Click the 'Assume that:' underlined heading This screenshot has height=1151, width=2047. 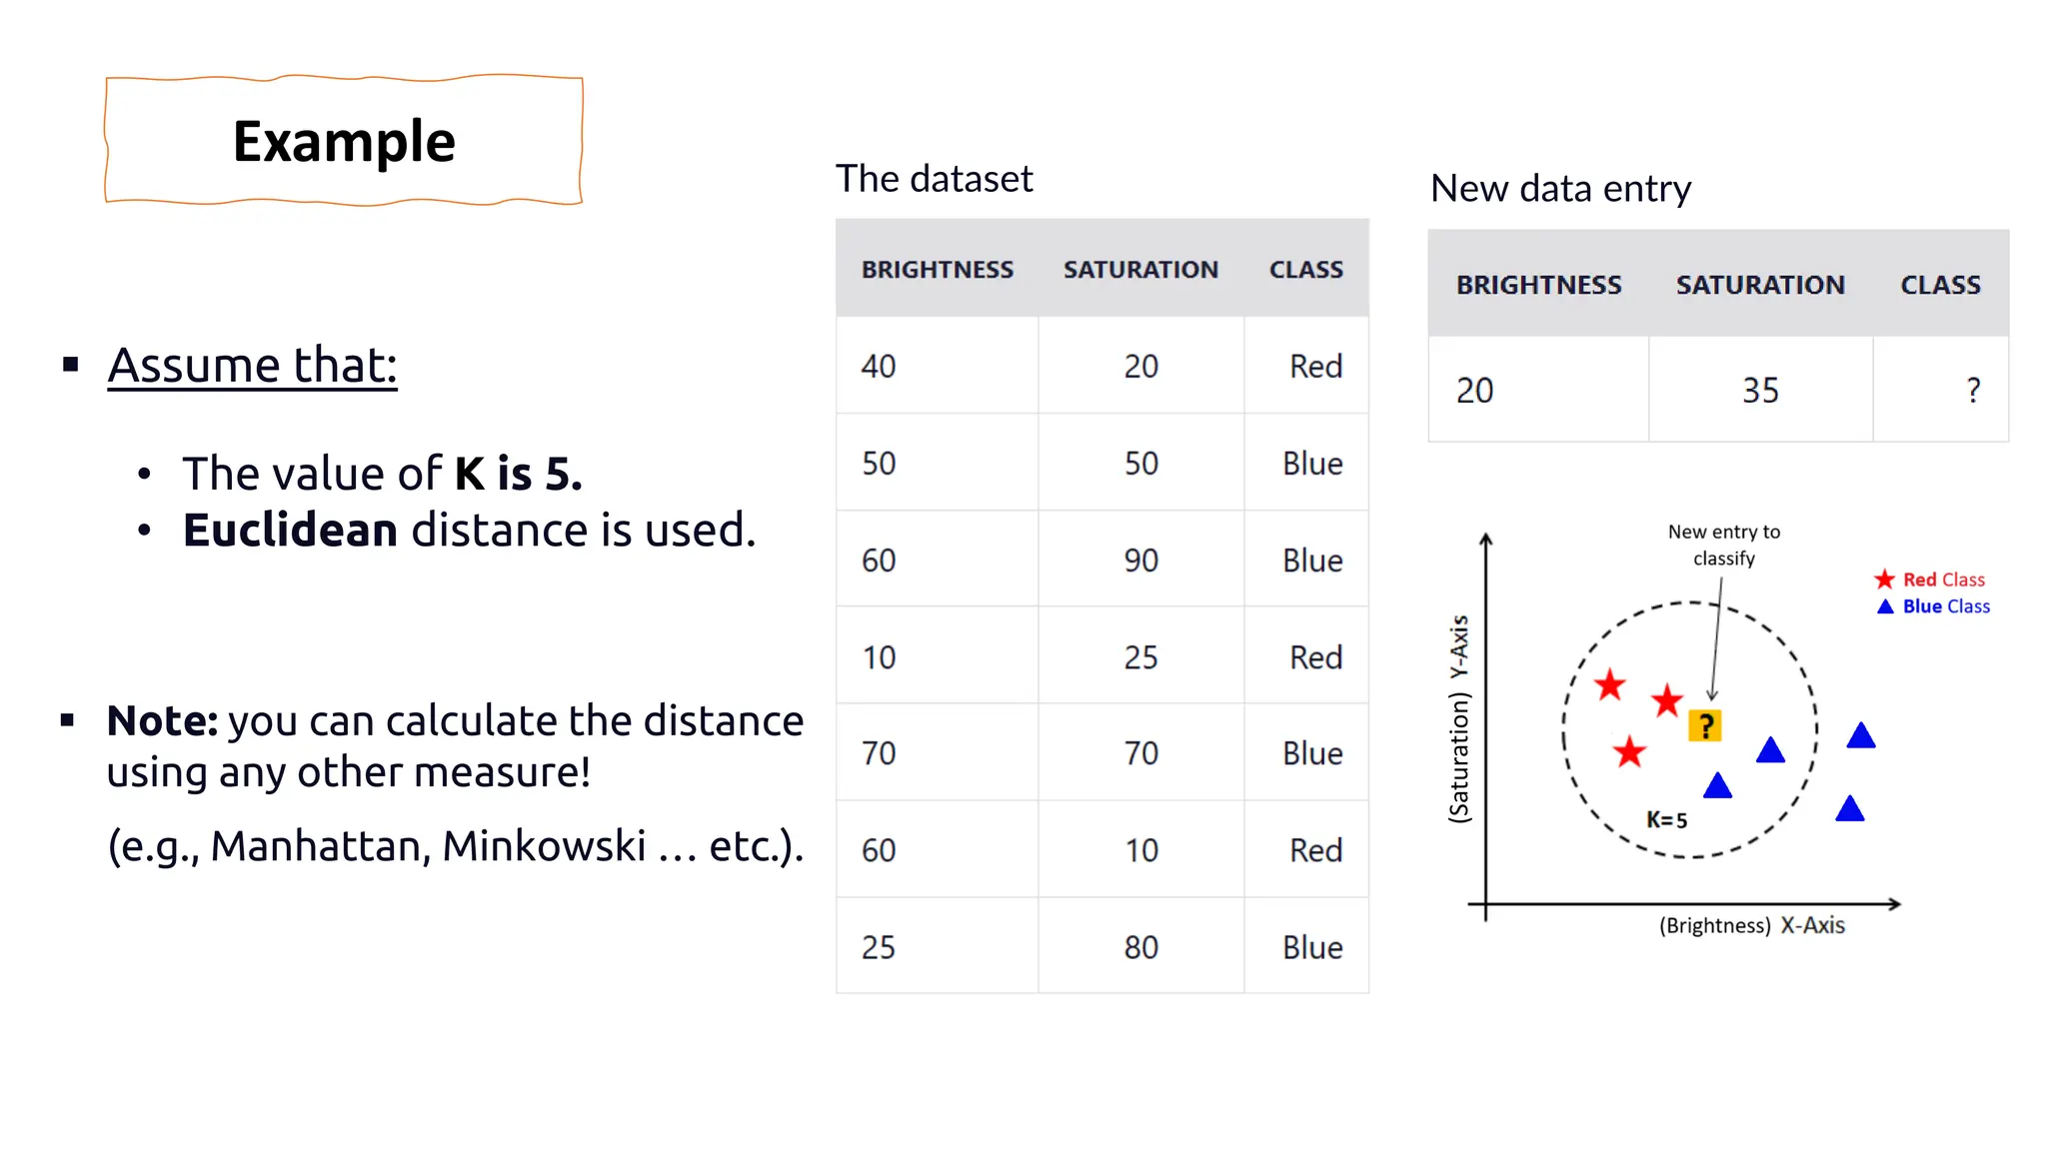[x=252, y=365]
